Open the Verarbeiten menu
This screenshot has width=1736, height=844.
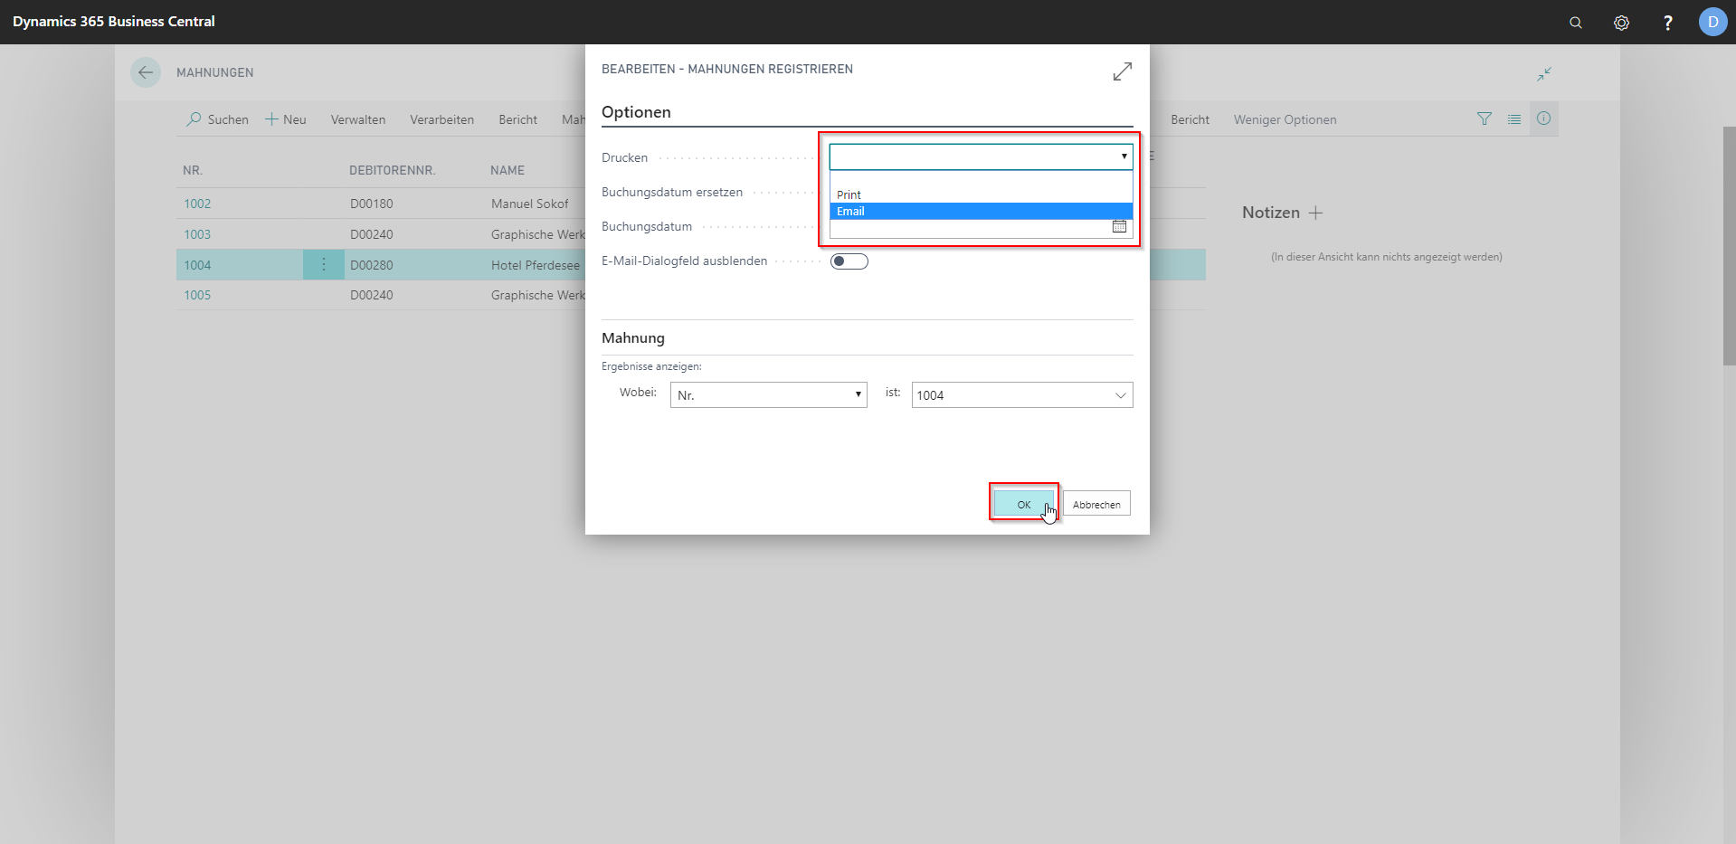[441, 119]
